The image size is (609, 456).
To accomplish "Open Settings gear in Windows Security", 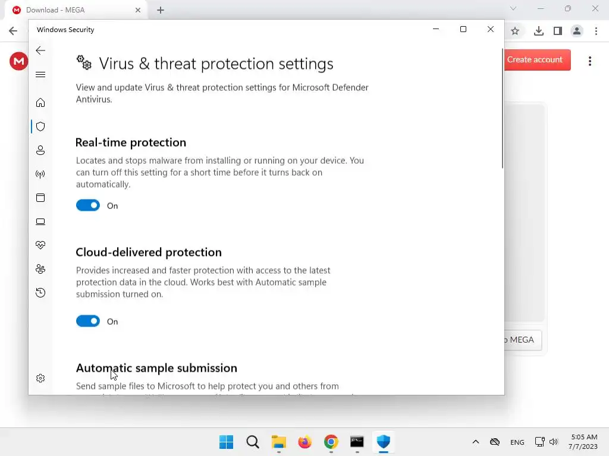I will [x=40, y=378].
